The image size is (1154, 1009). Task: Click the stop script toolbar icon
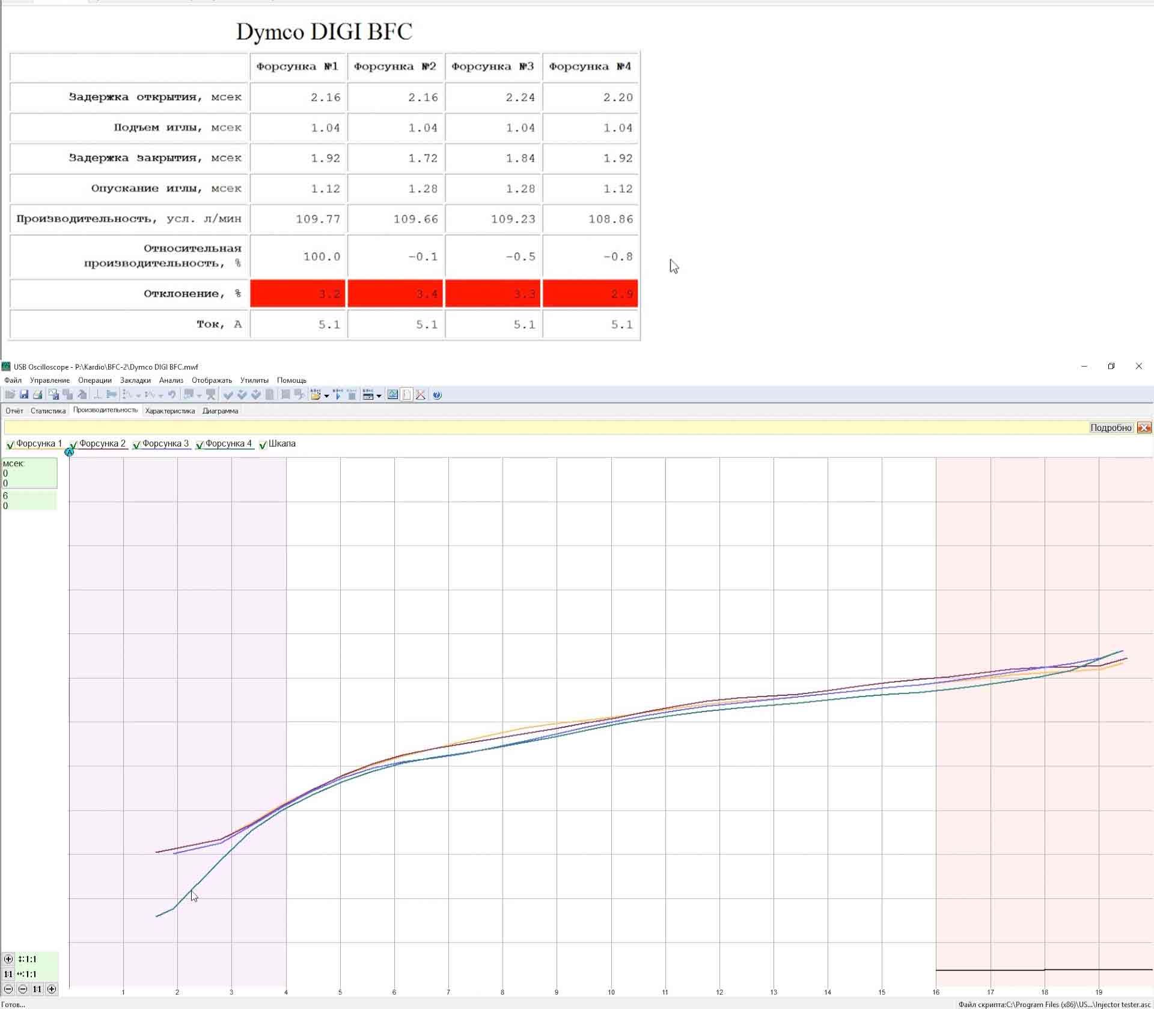[352, 394]
